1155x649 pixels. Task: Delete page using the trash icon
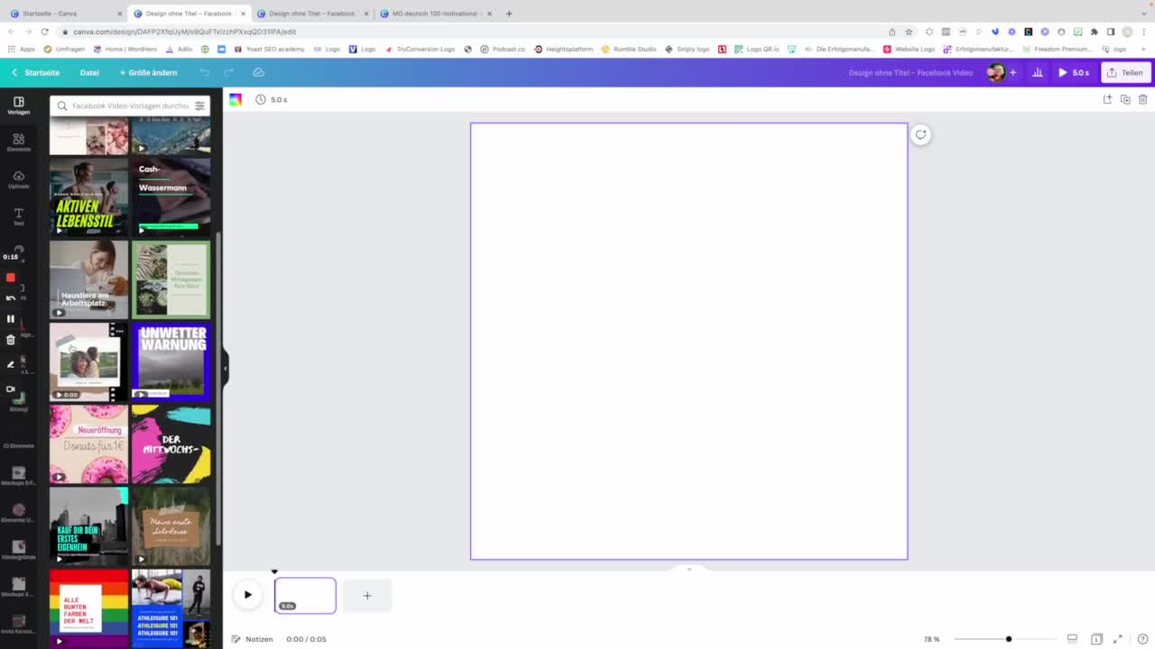[x=1142, y=99]
